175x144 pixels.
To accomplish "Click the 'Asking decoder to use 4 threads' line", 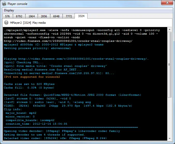I will [x=45, y=135].
